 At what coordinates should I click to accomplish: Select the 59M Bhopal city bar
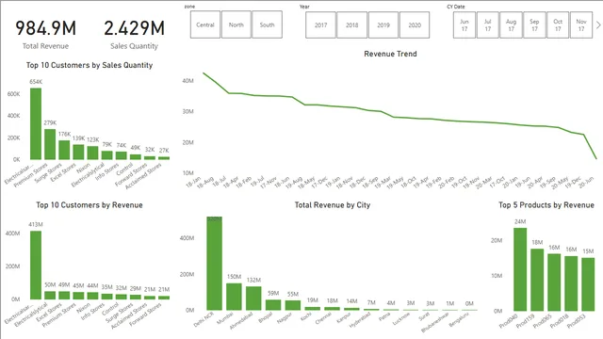pyautogui.click(x=273, y=305)
